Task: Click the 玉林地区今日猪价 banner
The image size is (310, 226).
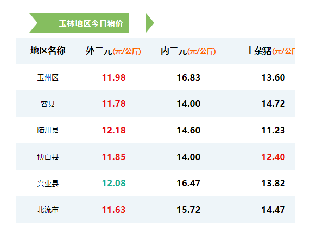Action: pos(79,23)
